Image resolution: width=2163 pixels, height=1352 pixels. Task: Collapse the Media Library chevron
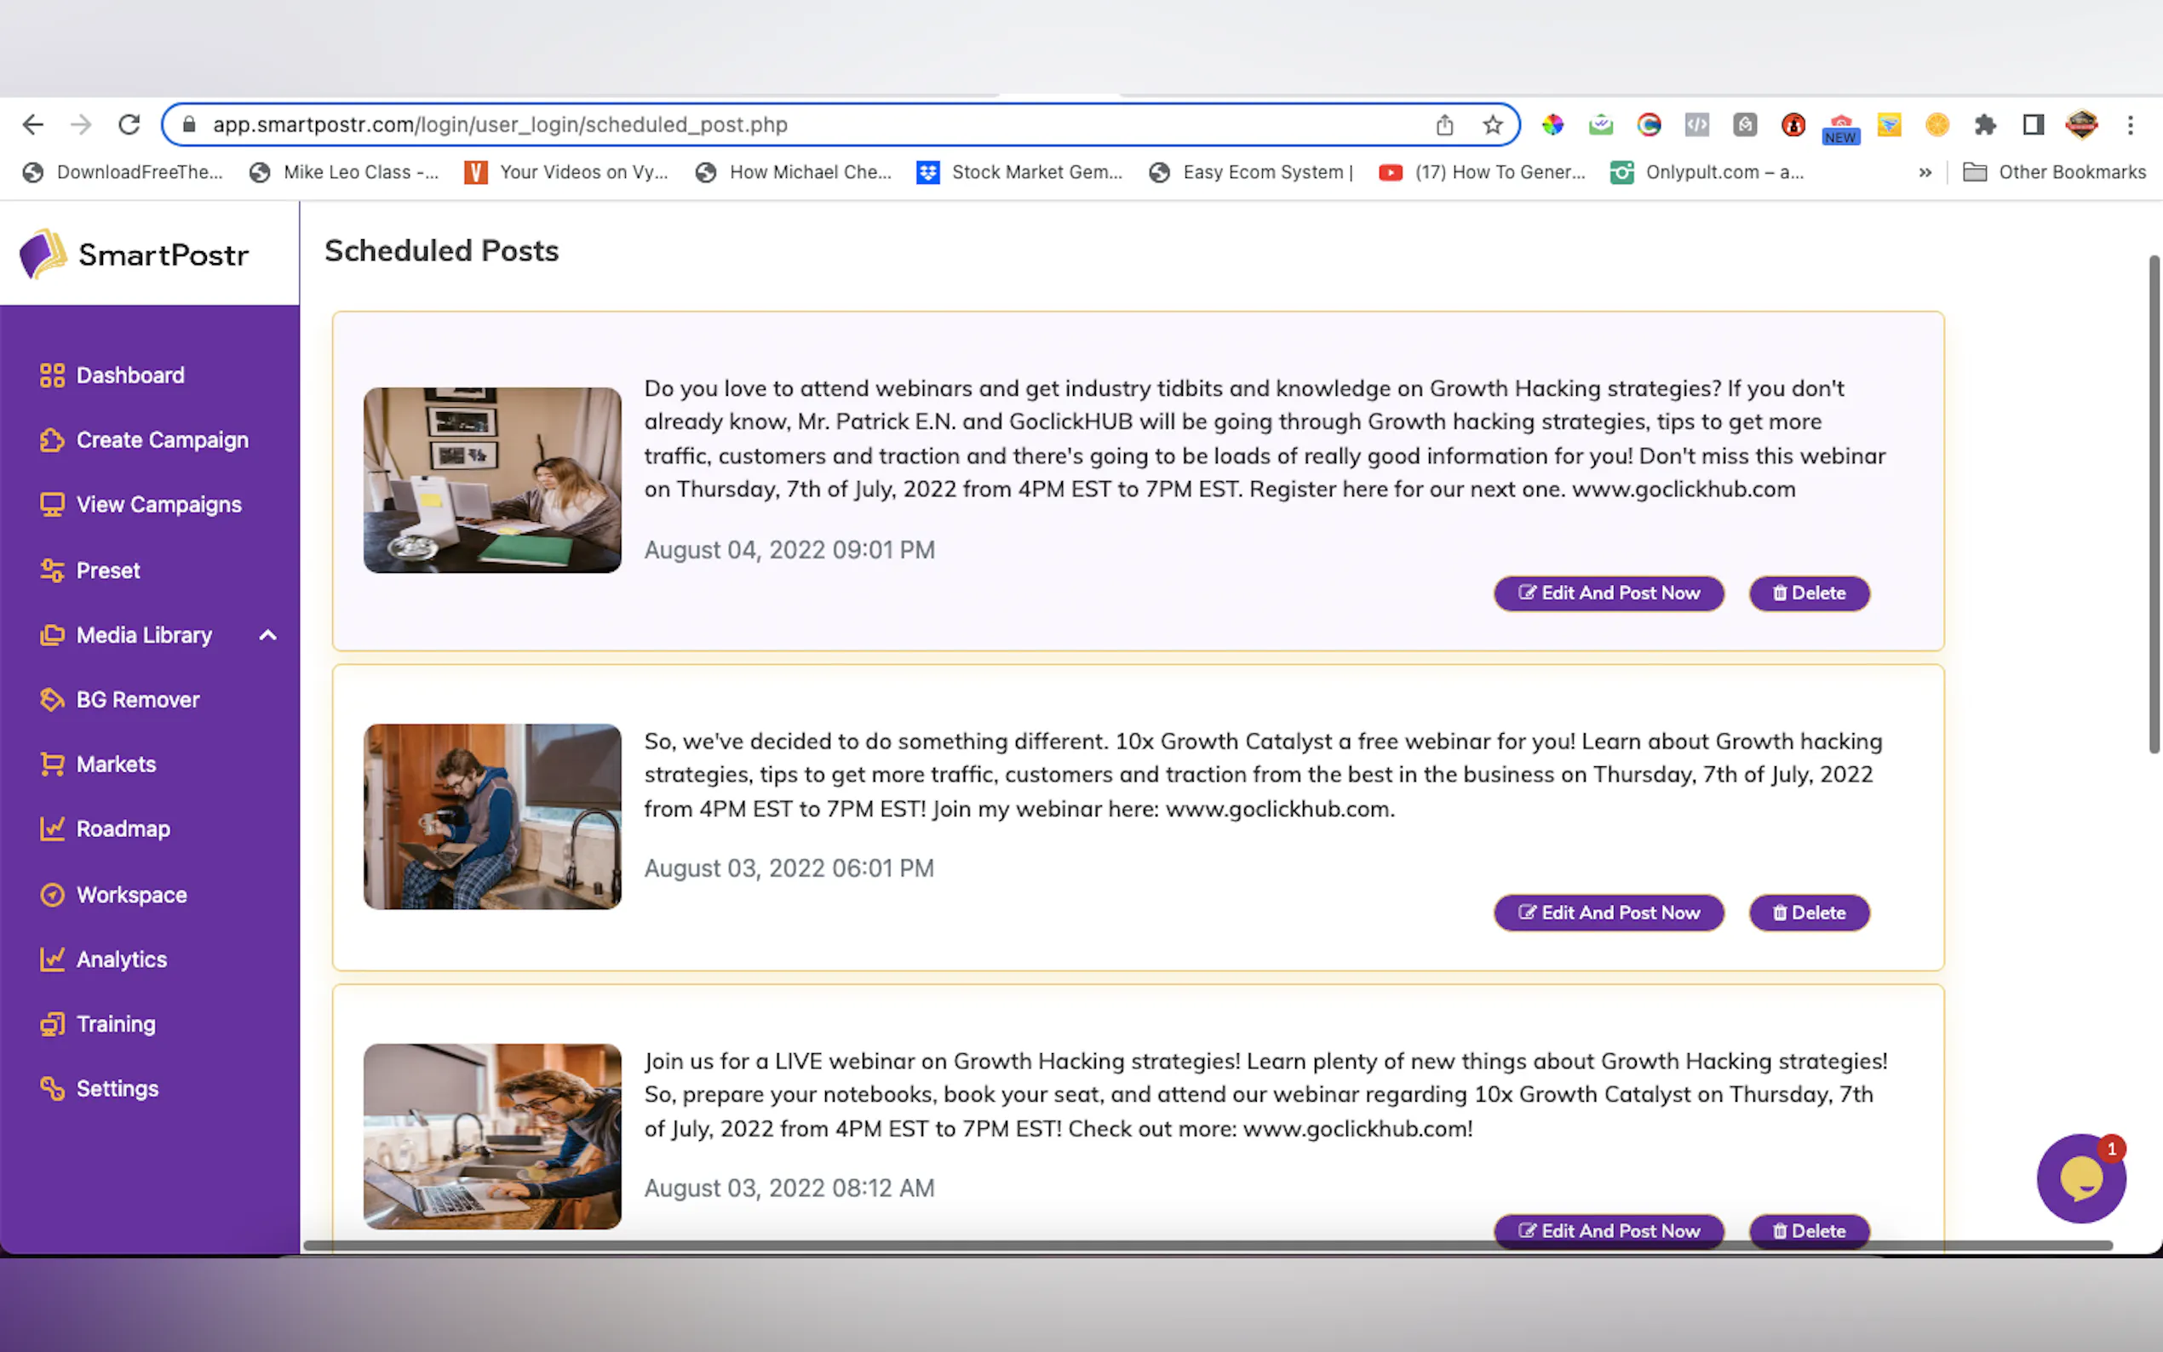coord(267,635)
